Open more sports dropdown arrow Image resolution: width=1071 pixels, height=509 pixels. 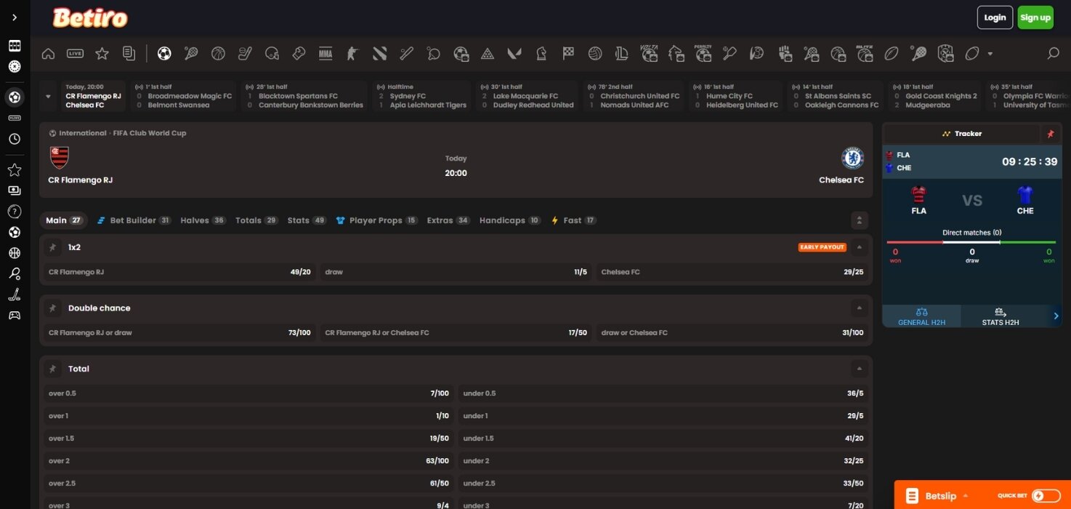coord(990,54)
